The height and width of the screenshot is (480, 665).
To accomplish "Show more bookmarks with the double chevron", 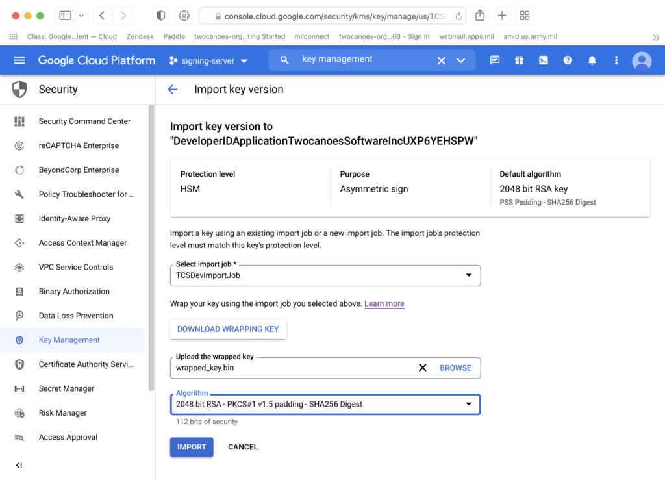I will [x=656, y=37].
